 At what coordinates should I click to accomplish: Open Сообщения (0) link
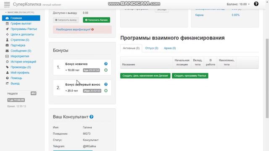point(21,51)
